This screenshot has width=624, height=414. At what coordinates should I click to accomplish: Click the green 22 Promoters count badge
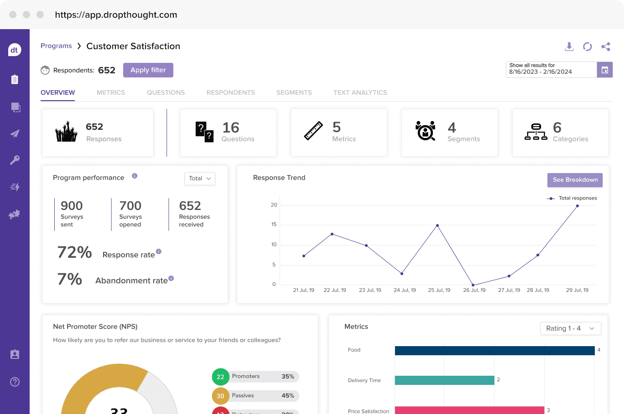(220, 377)
